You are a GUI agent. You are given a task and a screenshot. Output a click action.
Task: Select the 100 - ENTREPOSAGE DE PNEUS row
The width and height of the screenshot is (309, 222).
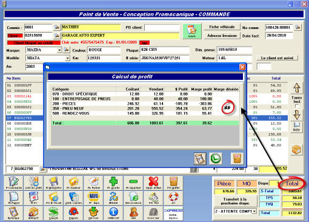click(x=145, y=99)
